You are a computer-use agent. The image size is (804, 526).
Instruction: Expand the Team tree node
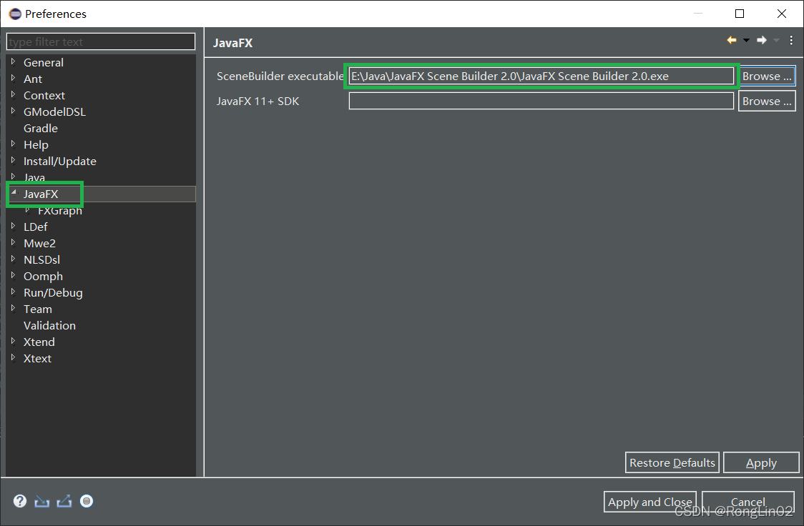pos(14,308)
